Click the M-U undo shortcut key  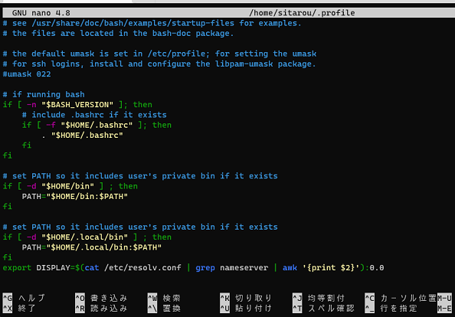[444, 298]
